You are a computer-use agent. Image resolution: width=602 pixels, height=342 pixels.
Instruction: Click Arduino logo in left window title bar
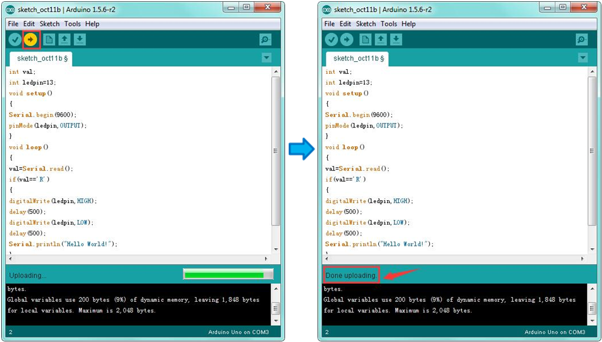pos(11,10)
